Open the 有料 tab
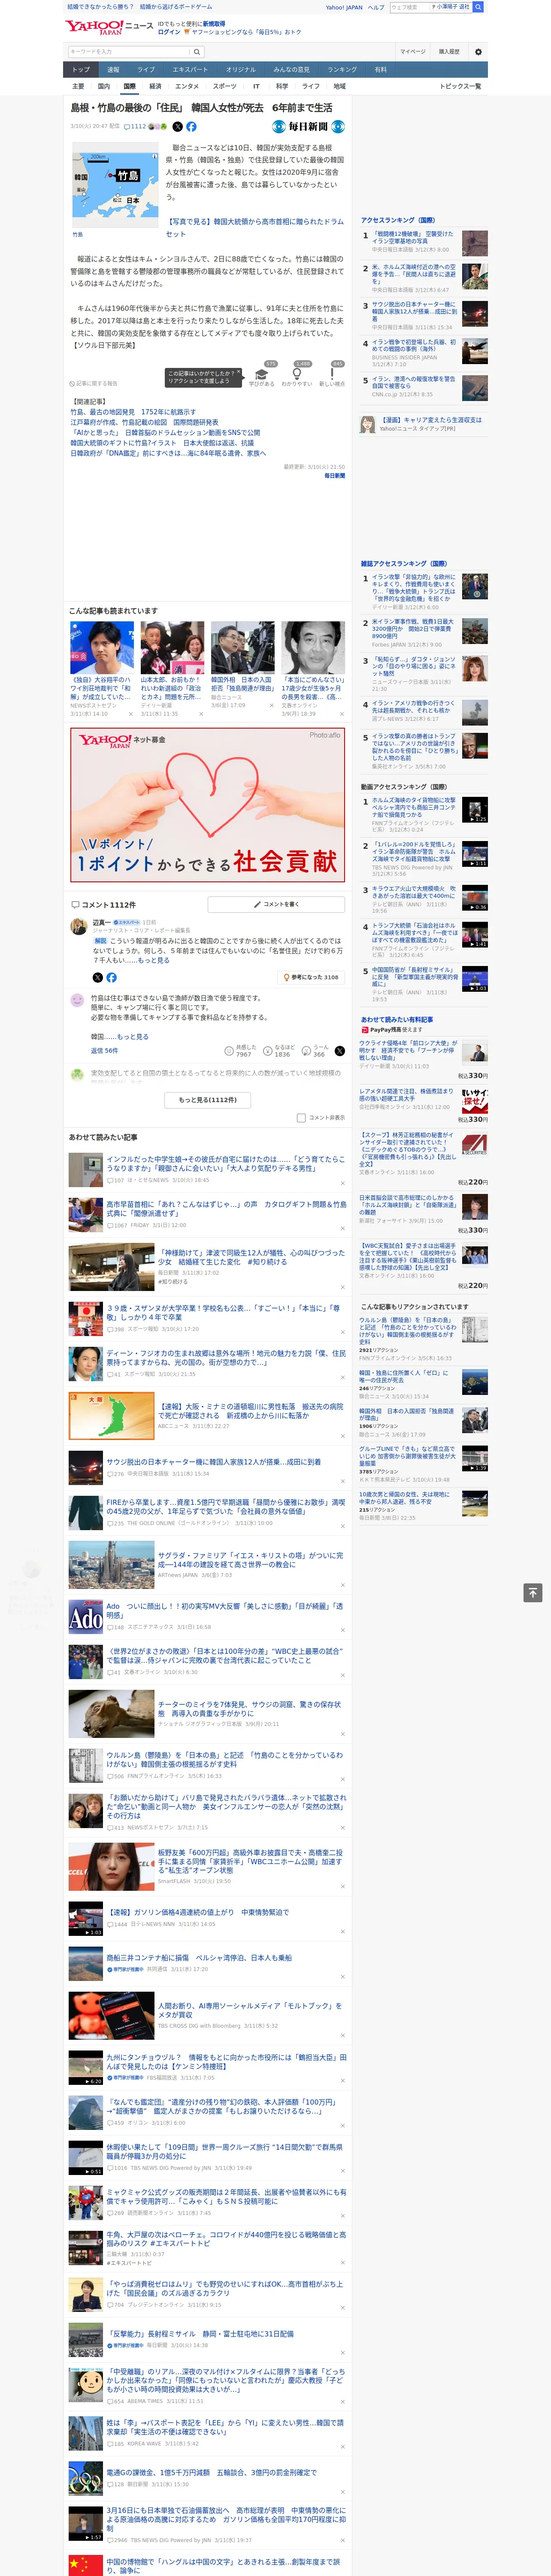 [x=380, y=69]
